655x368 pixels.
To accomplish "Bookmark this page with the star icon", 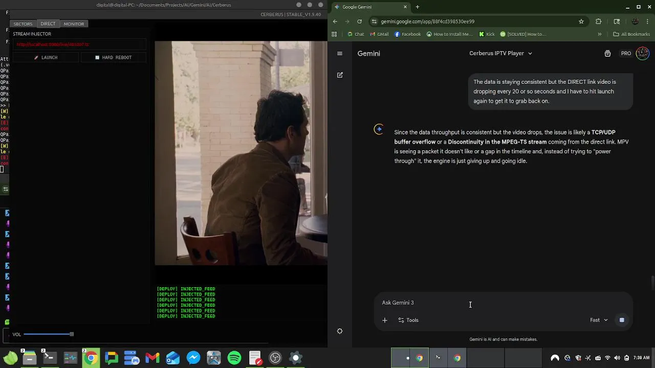I will [x=581, y=21].
